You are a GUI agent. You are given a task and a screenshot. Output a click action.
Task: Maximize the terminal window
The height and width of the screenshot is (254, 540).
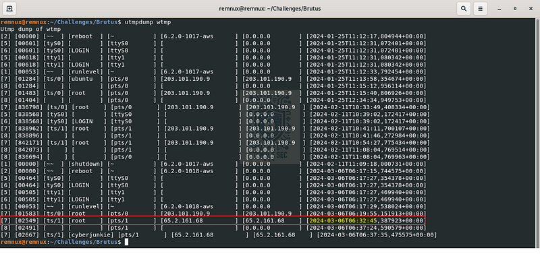coord(515,8)
